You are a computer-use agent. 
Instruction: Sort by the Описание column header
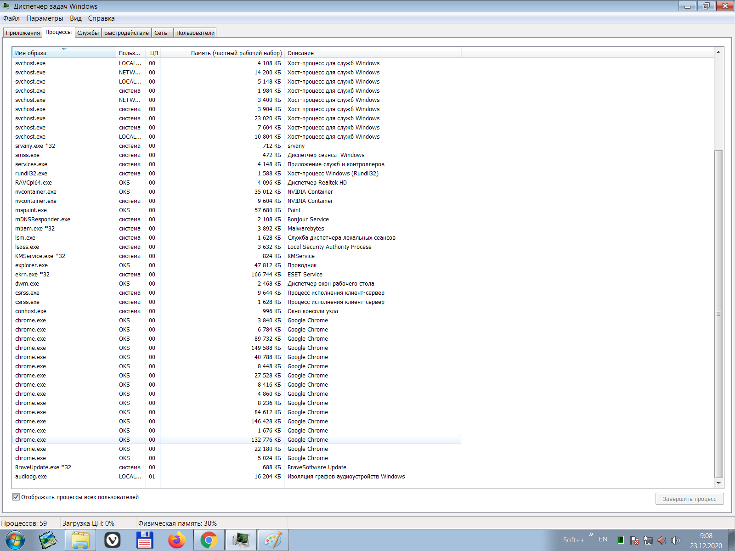[x=373, y=53]
